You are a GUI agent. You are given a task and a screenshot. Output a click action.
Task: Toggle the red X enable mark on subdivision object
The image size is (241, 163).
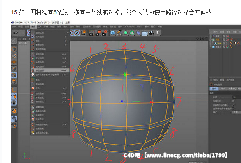coord(228,40)
